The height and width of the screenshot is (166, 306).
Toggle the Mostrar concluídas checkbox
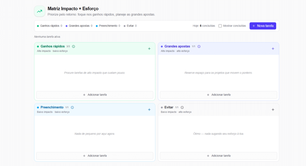pyautogui.click(x=220, y=26)
